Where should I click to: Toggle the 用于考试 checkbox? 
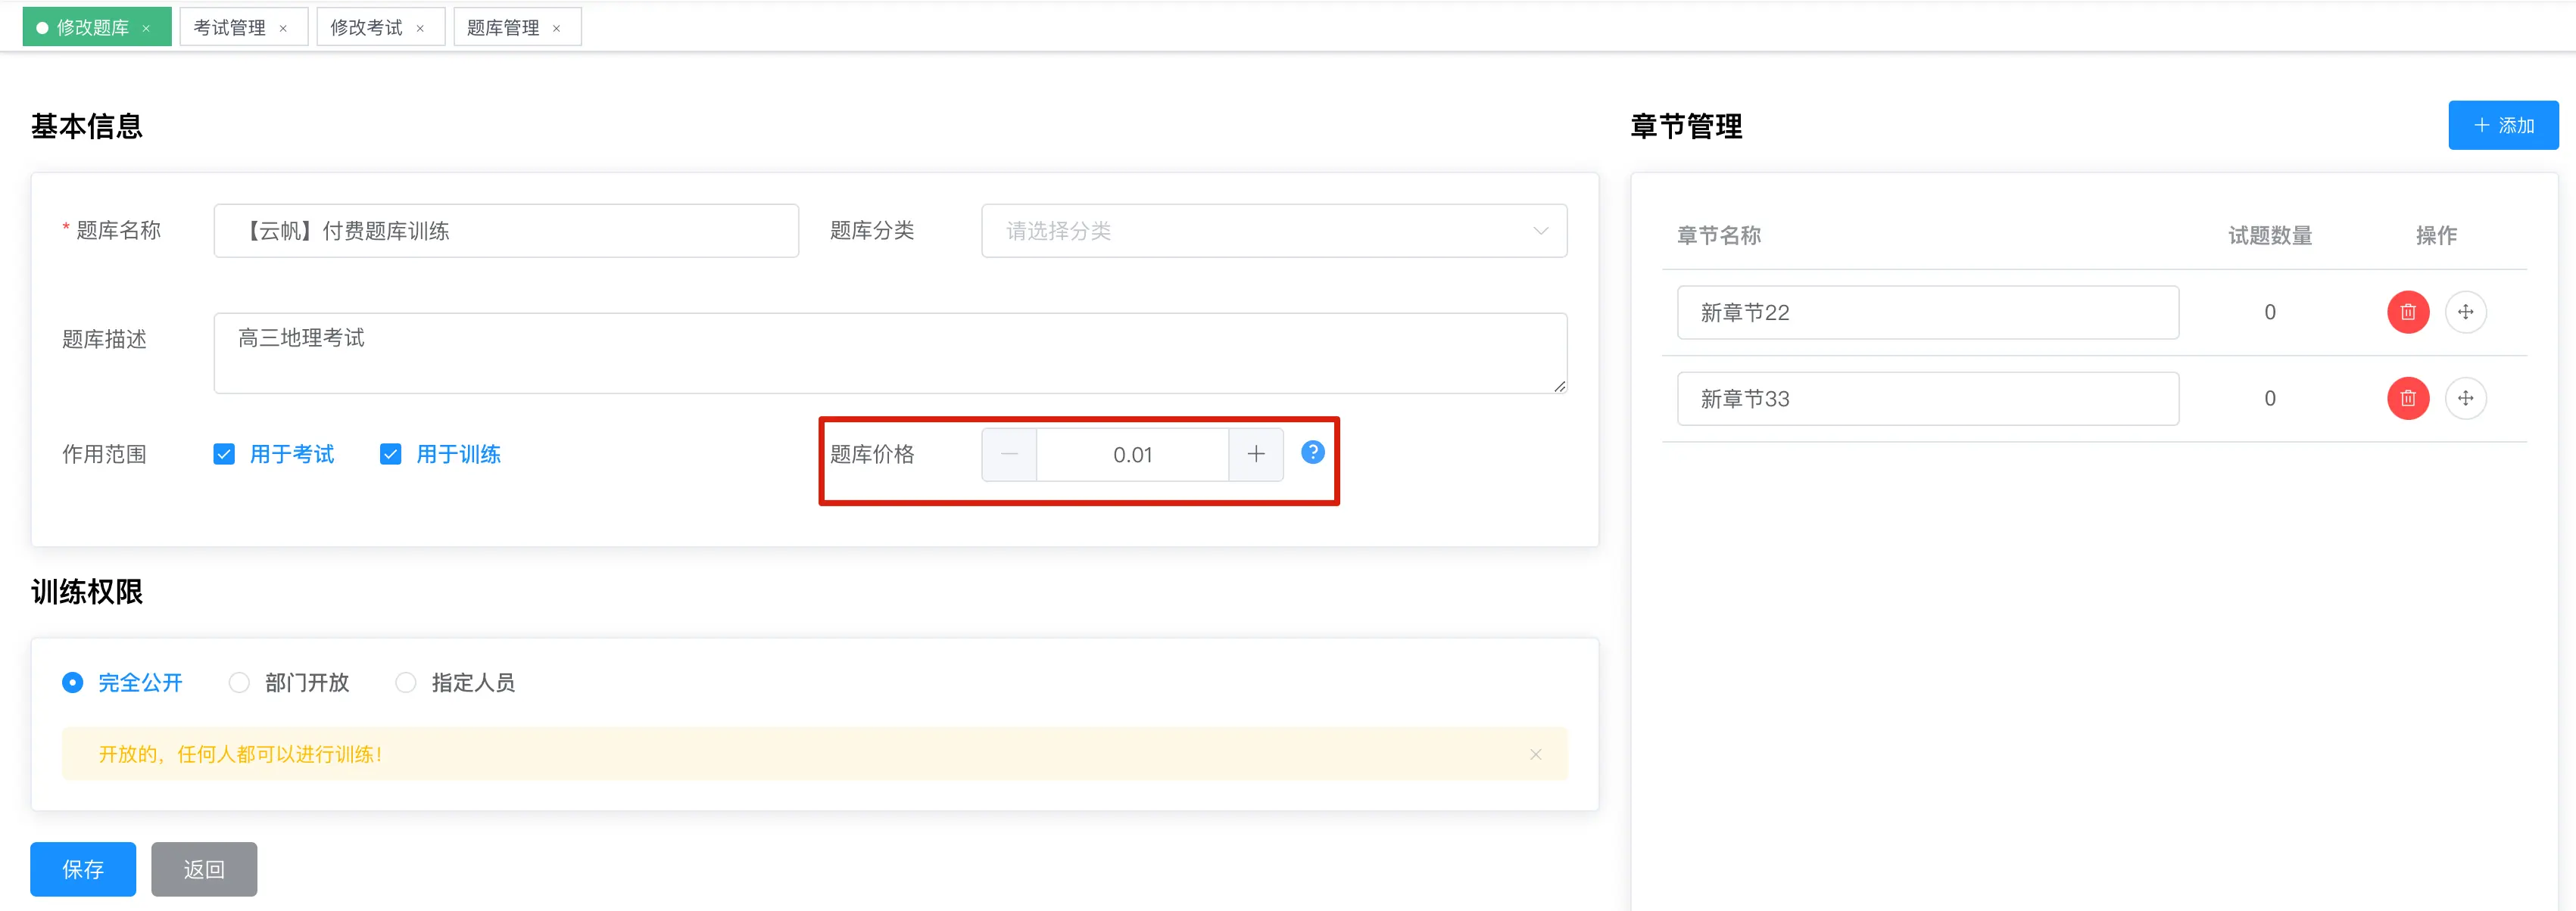tap(224, 455)
